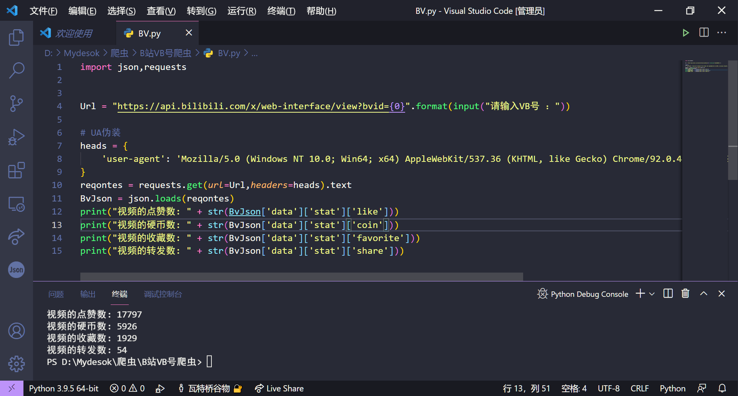The image size is (738, 396).
Task: Start Live Share from status bar
Action: [x=279, y=389]
